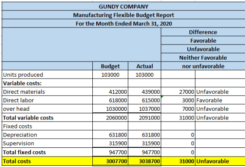Screen dimensions: 245x167
Task: Select 31000 in Total costs row
Action: click(x=178, y=161)
